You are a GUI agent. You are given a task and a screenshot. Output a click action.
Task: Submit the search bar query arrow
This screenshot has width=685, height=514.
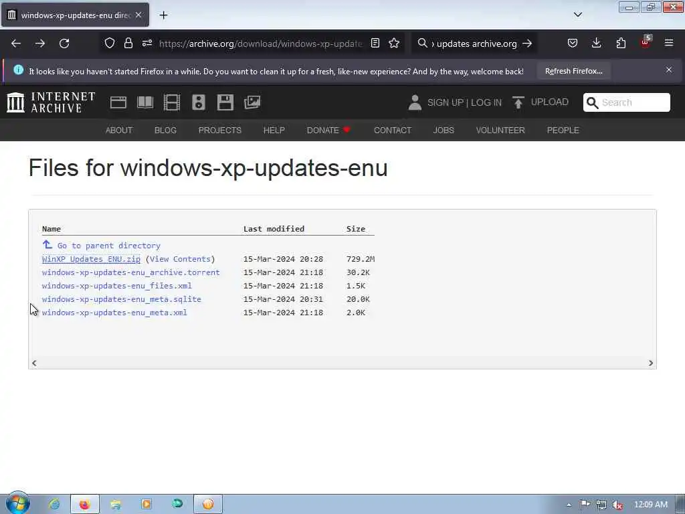(x=527, y=44)
